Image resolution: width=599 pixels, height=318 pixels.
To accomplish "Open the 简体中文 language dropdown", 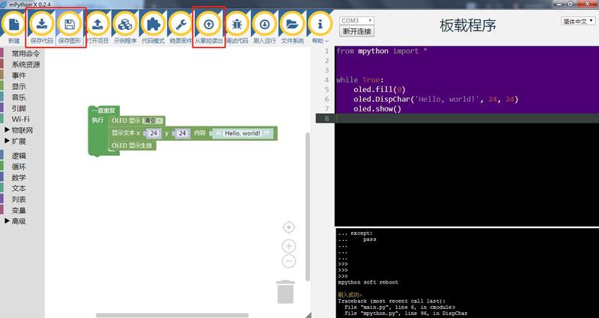I will [578, 22].
